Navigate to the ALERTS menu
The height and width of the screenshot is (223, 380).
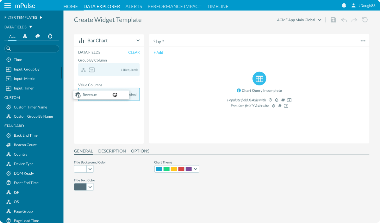(134, 6)
